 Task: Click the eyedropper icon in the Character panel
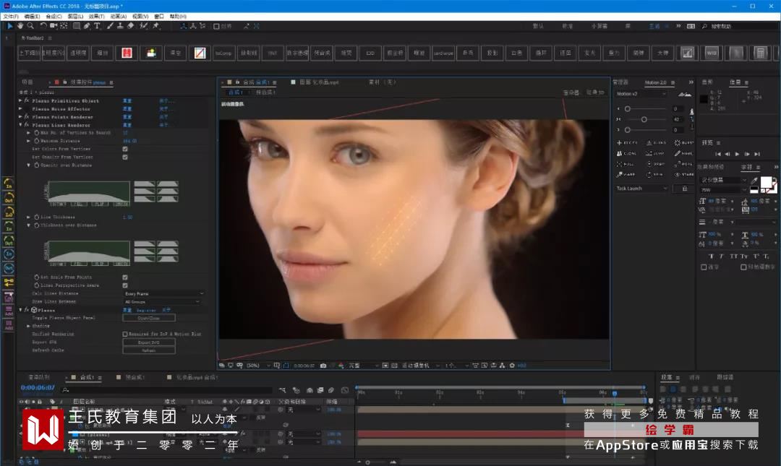(x=755, y=181)
